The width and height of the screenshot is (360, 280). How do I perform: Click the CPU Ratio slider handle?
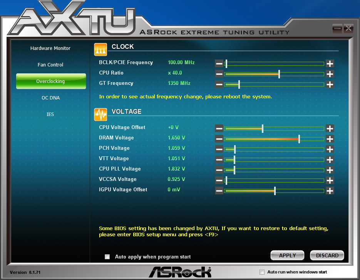pyautogui.click(x=279, y=74)
